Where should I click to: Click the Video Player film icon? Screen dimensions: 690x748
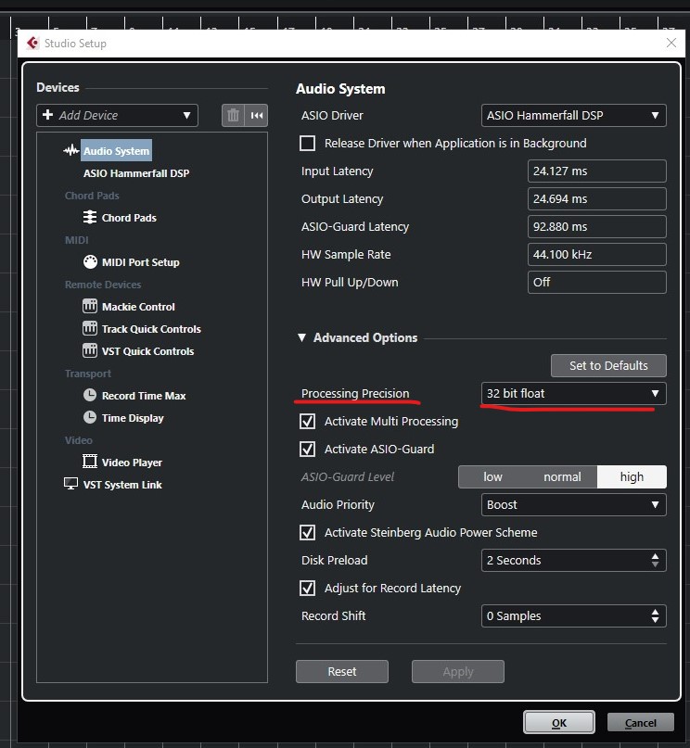[90, 462]
